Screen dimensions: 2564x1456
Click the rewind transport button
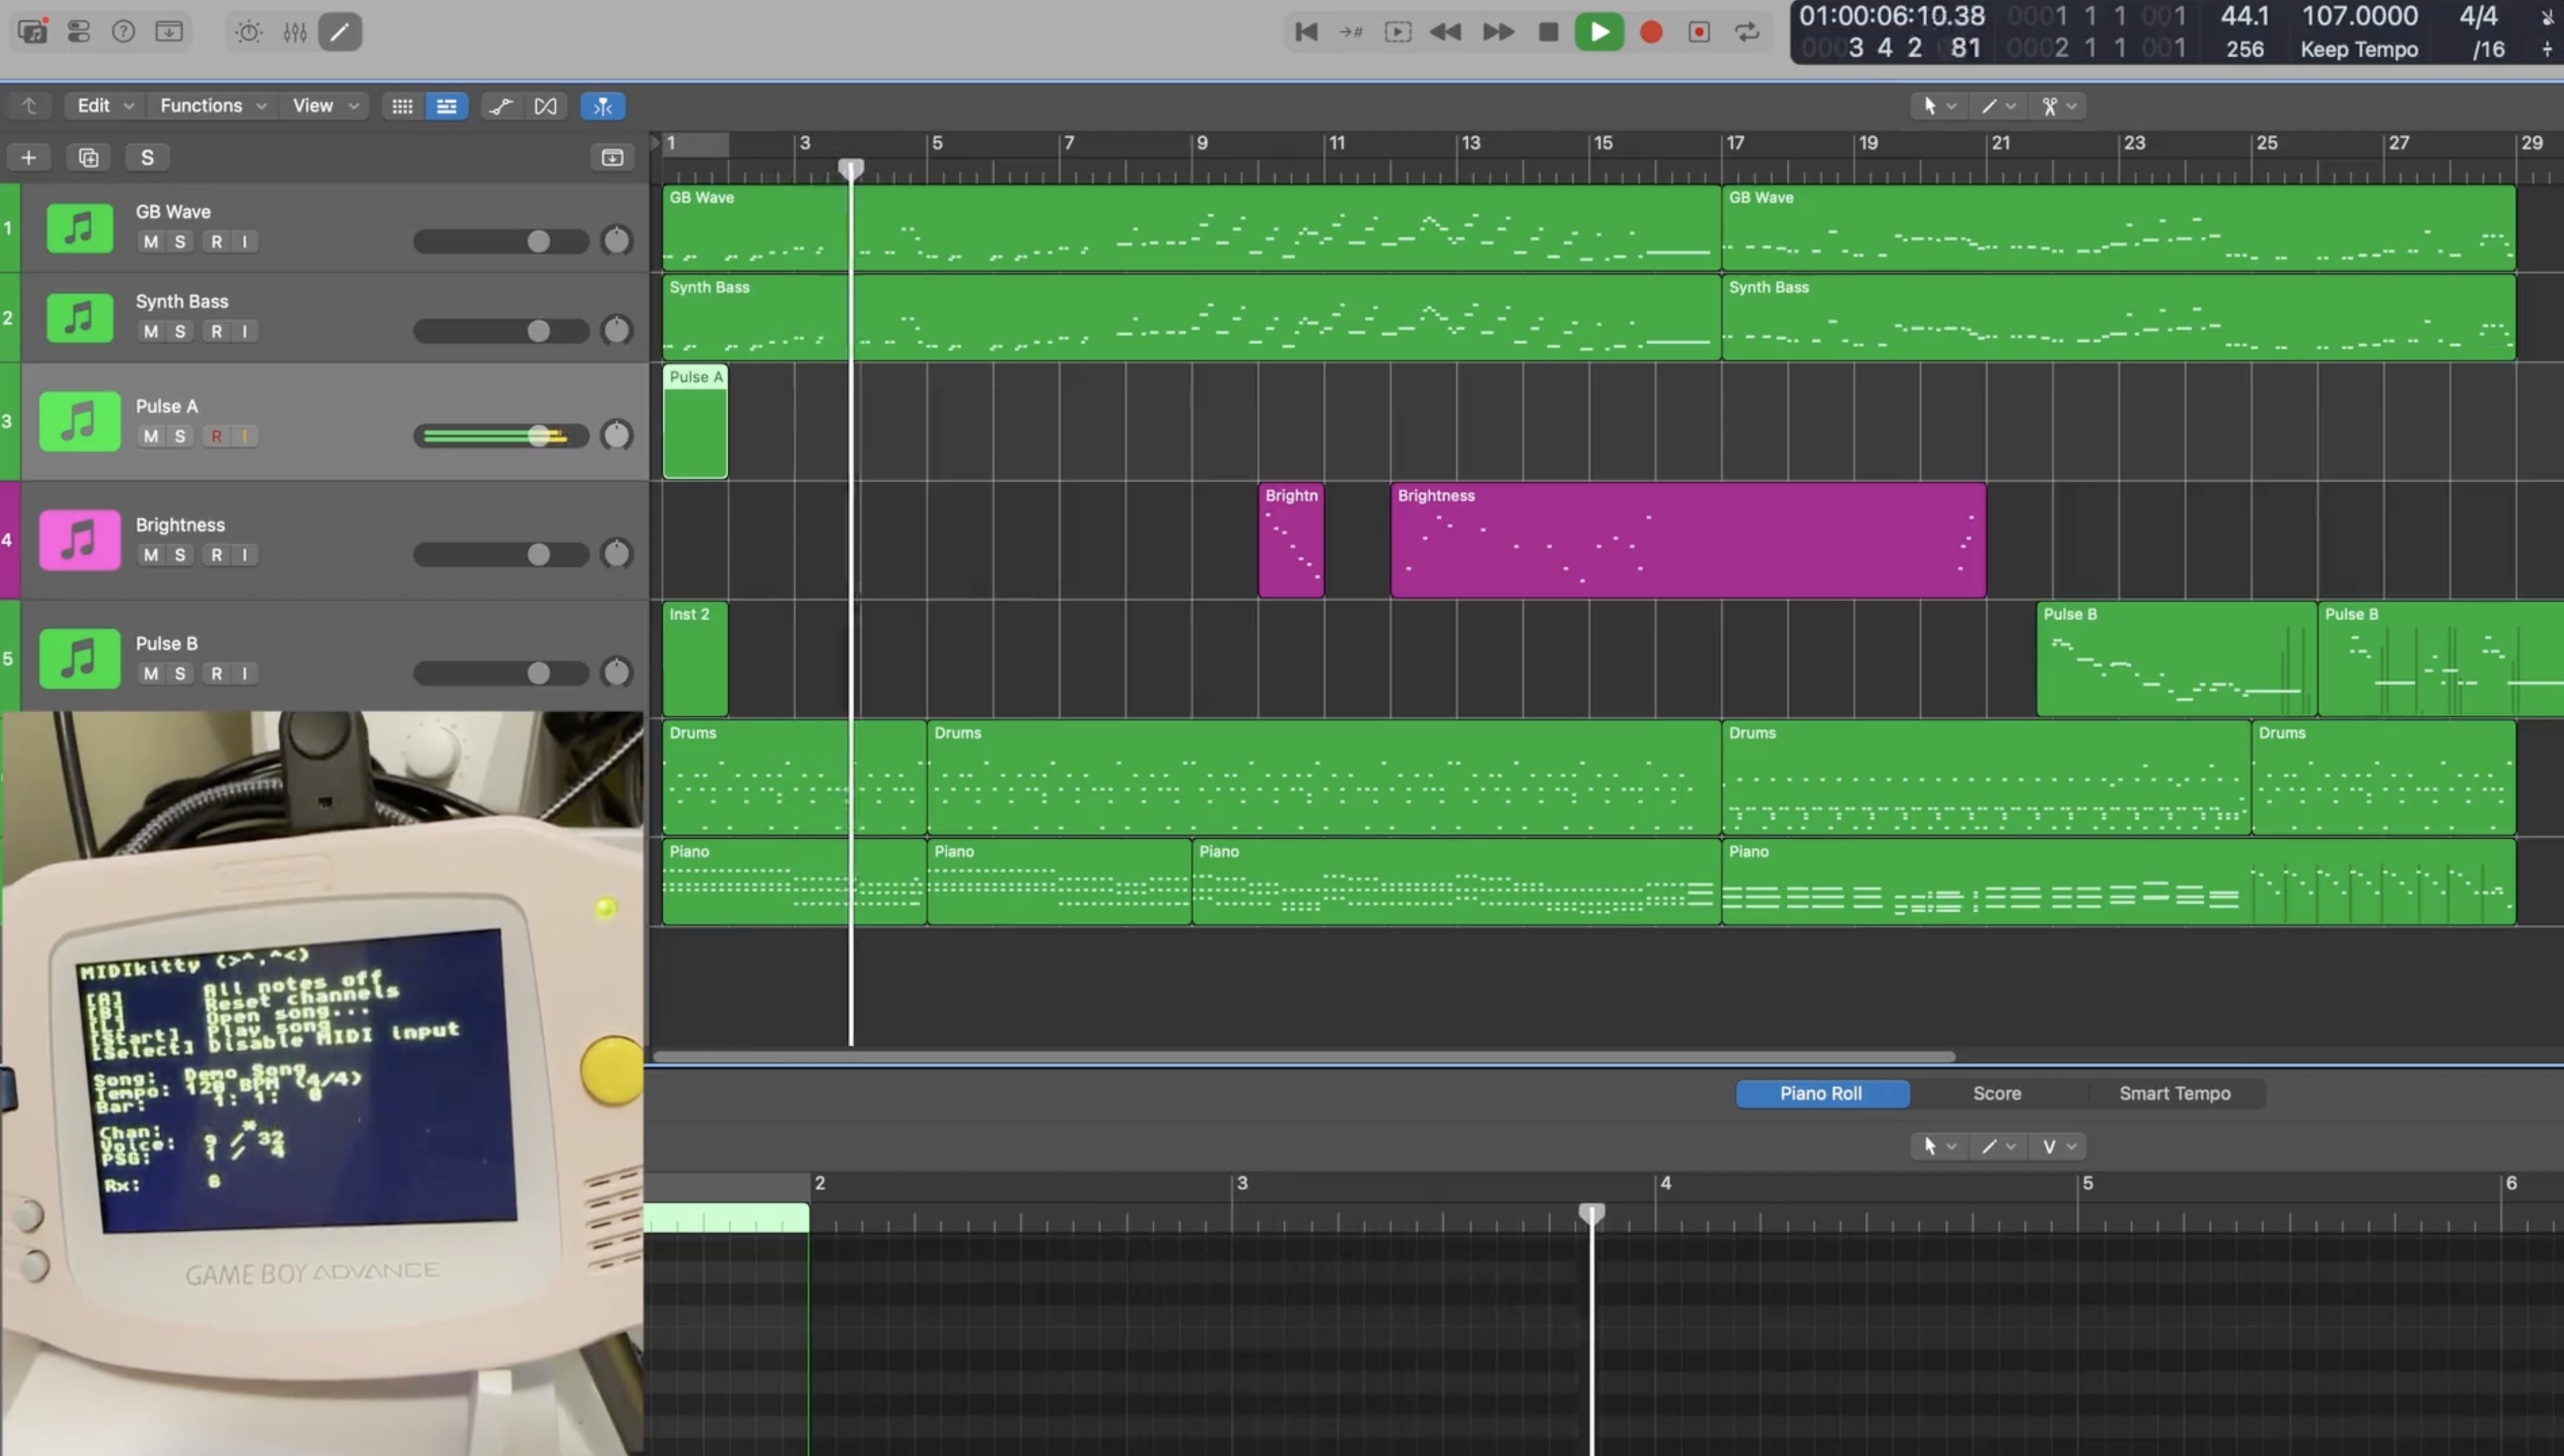click(1446, 32)
